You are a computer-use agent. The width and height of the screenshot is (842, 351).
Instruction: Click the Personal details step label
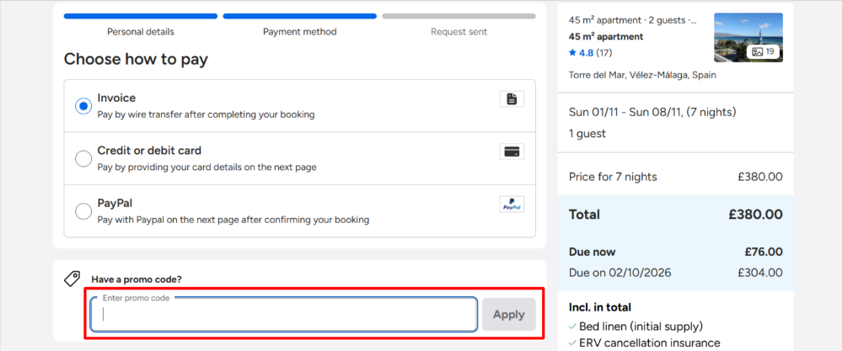141,32
